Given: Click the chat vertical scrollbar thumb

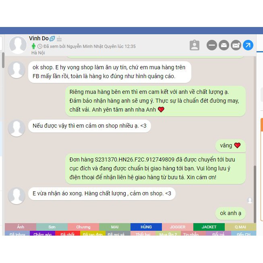Looking at the screenshot, I should [255, 194].
